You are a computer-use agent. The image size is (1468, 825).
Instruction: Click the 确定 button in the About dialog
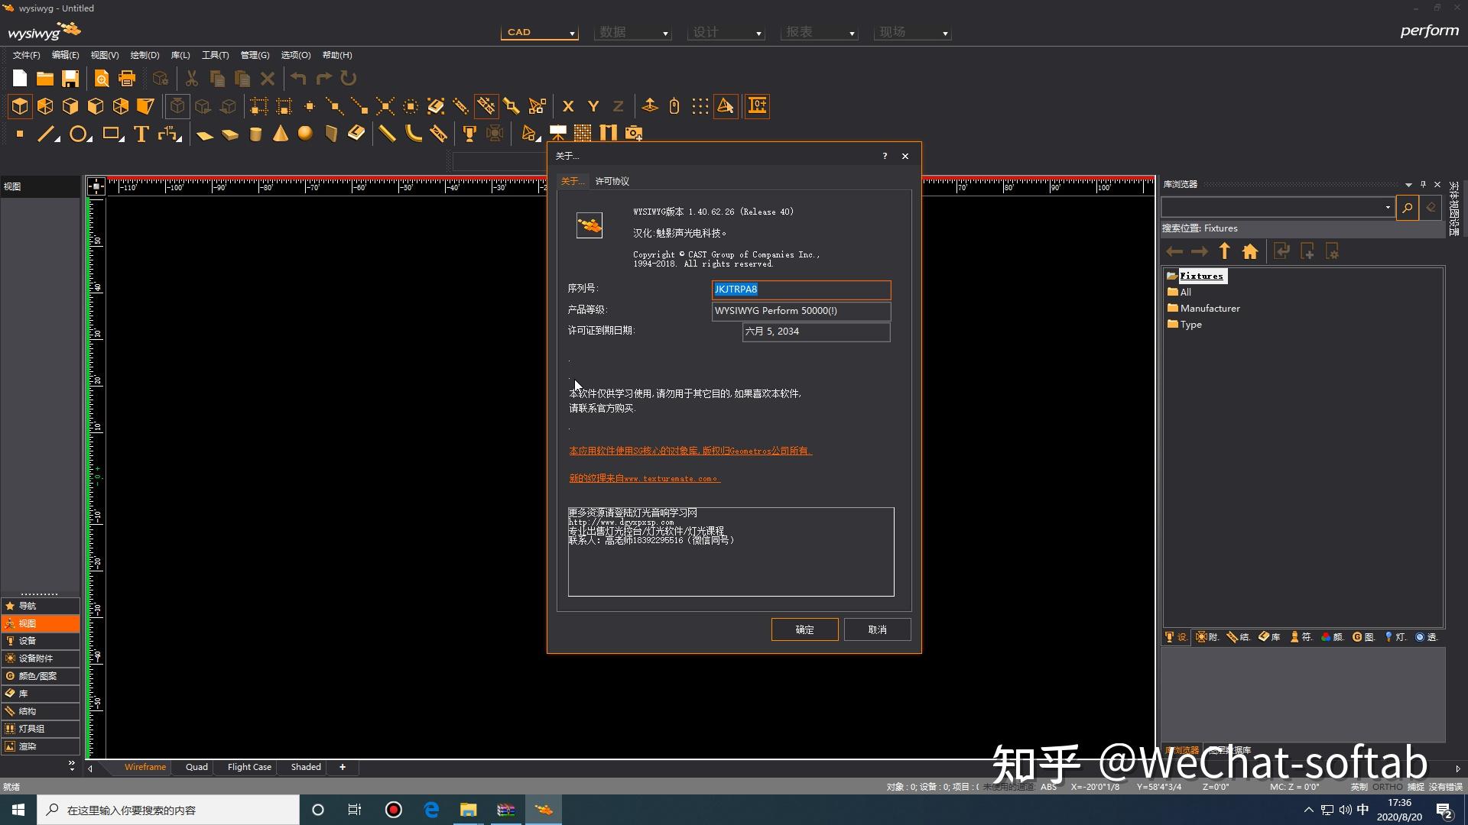tap(804, 629)
